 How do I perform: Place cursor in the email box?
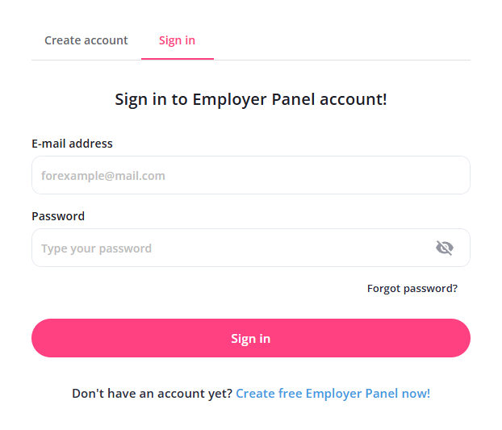pyautogui.click(x=250, y=175)
